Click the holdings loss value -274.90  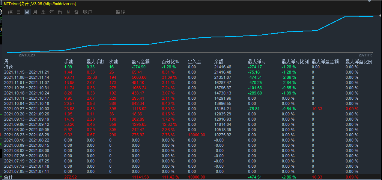point(138,67)
